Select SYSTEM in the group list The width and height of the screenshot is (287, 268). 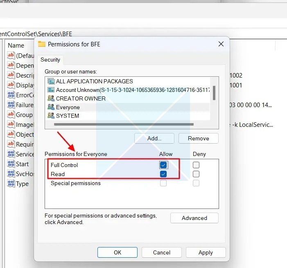click(x=127, y=116)
